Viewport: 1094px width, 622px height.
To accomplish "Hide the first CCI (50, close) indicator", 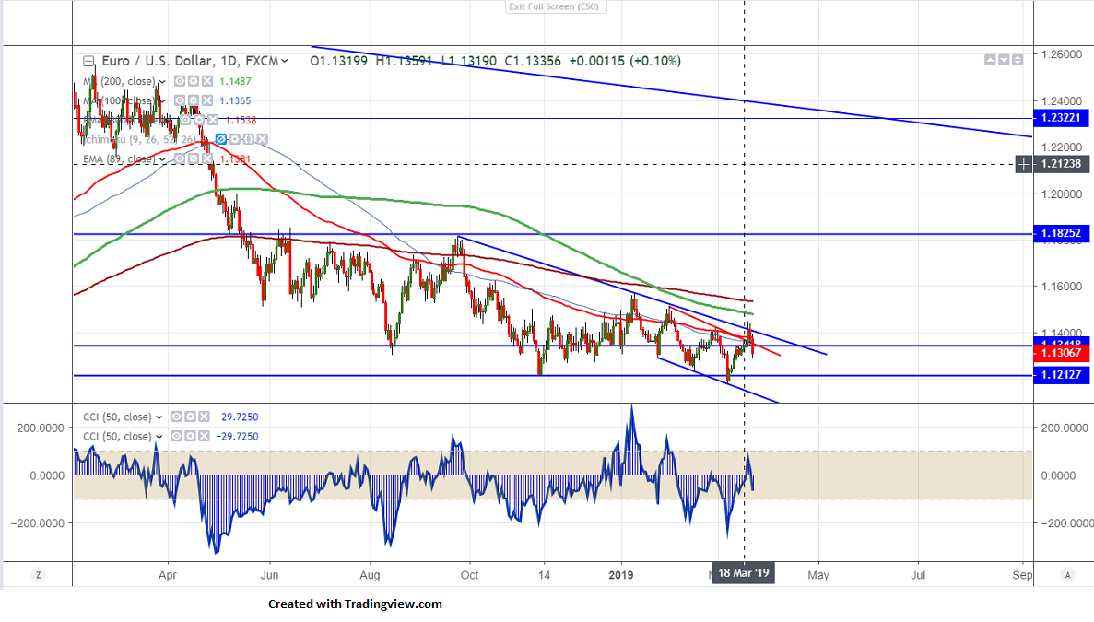I will [177, 417].
